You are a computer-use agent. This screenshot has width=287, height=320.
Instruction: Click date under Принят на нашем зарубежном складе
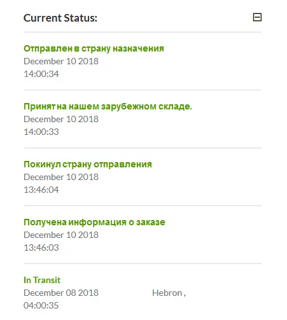(x=61, y=119)
